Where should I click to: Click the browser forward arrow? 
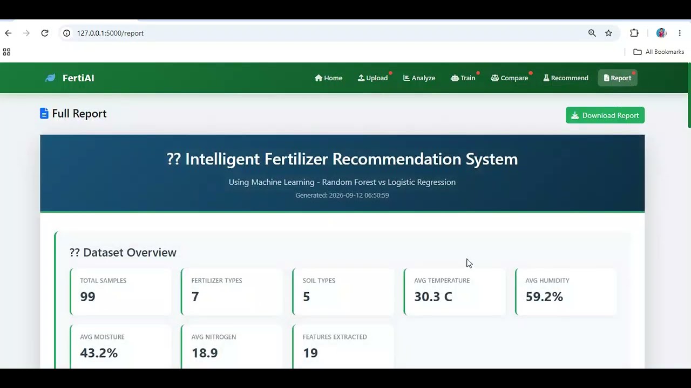pos(26,33)
